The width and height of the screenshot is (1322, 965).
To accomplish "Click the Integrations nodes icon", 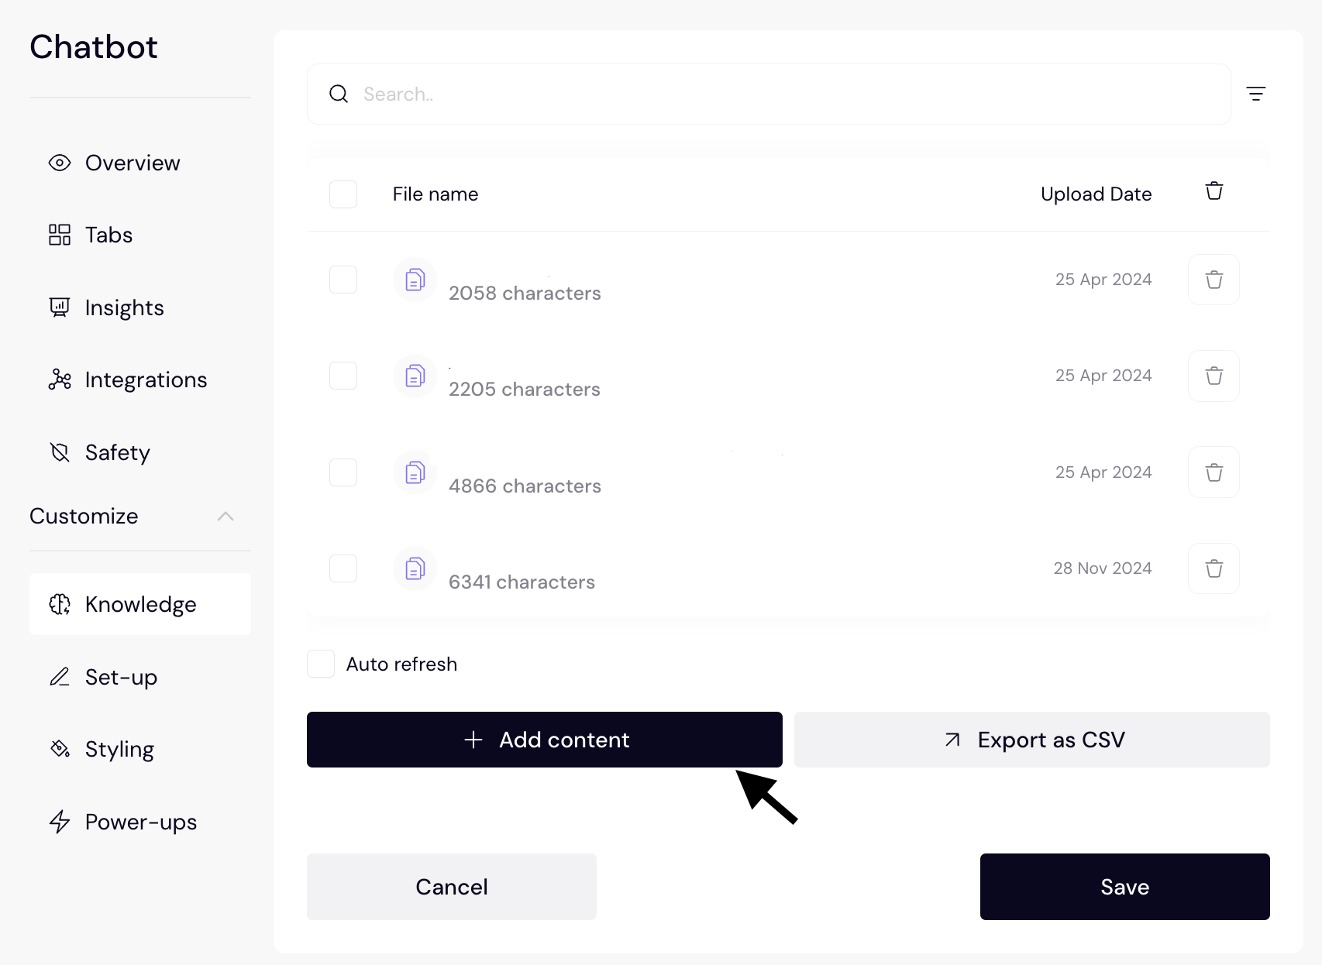I will point(60,379).
